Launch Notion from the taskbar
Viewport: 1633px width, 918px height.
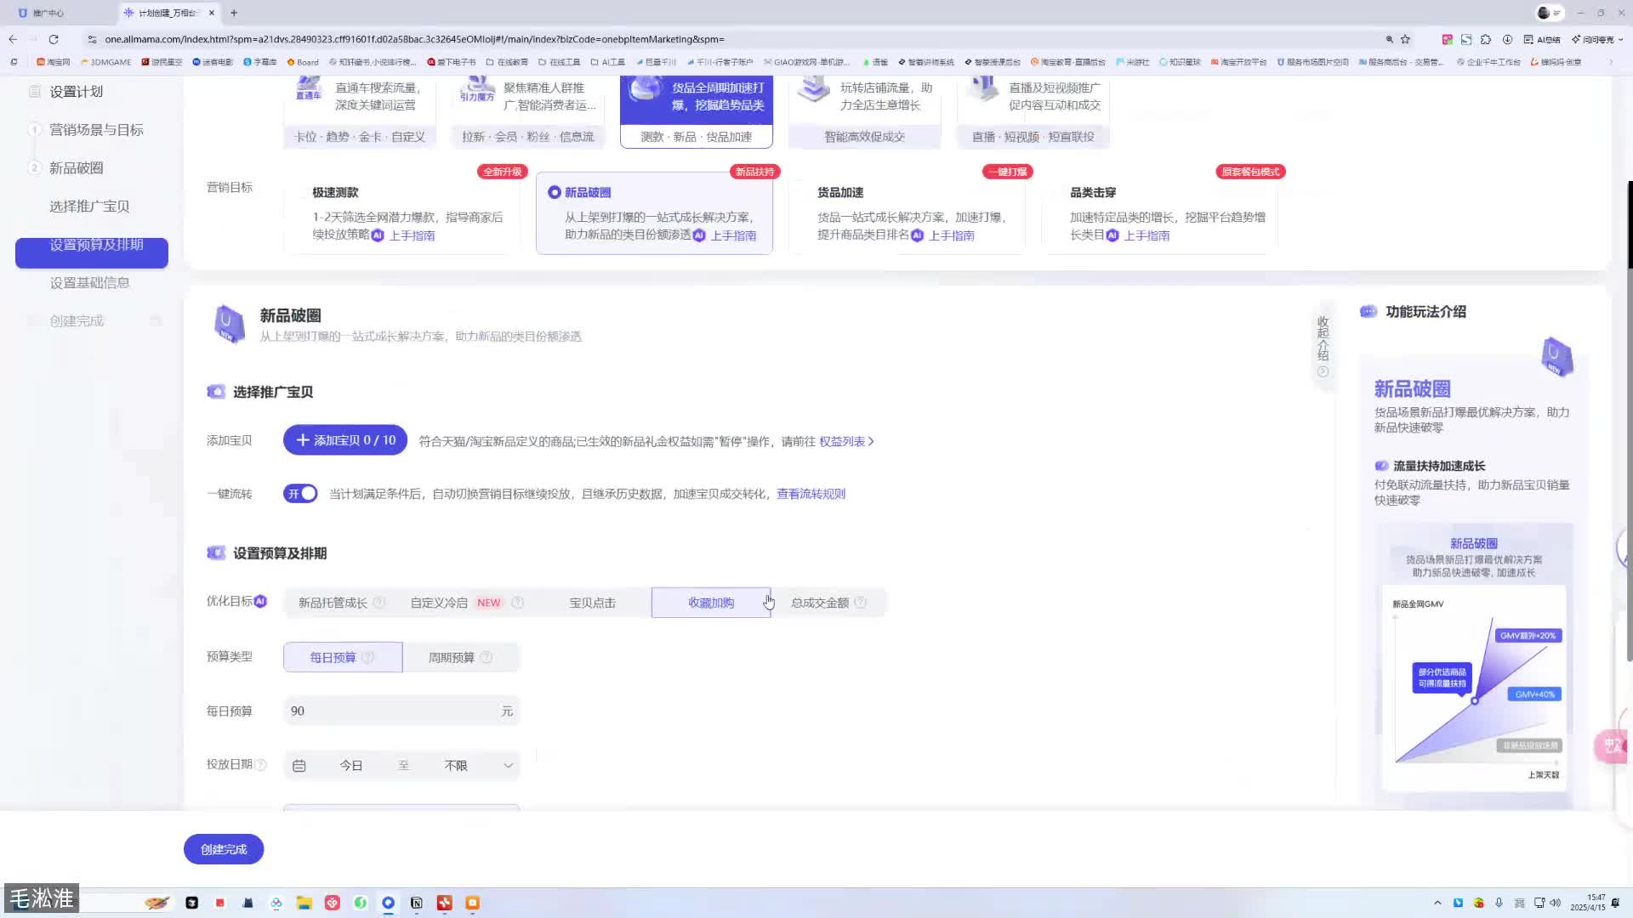417,903
